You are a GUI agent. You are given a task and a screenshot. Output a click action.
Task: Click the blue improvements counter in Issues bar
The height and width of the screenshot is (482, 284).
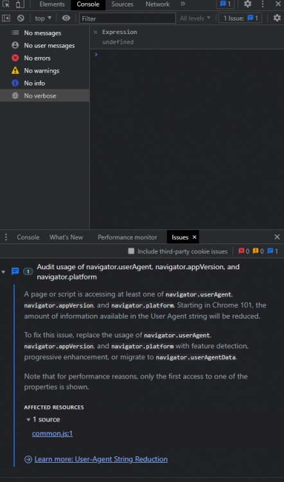point(272,251)
